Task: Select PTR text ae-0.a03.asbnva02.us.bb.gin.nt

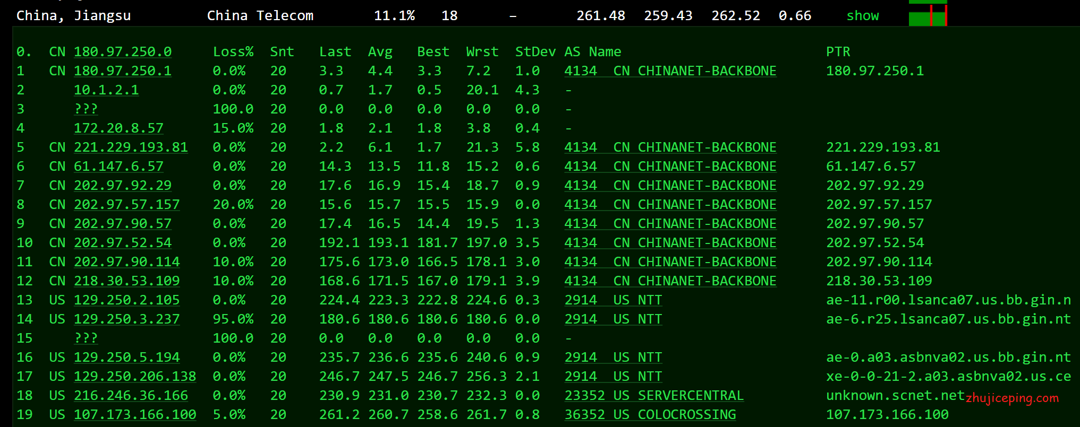Action: [x=949, y=358]
